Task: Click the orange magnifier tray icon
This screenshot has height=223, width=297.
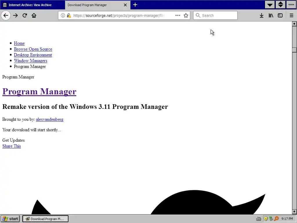Action: [276, 219]
